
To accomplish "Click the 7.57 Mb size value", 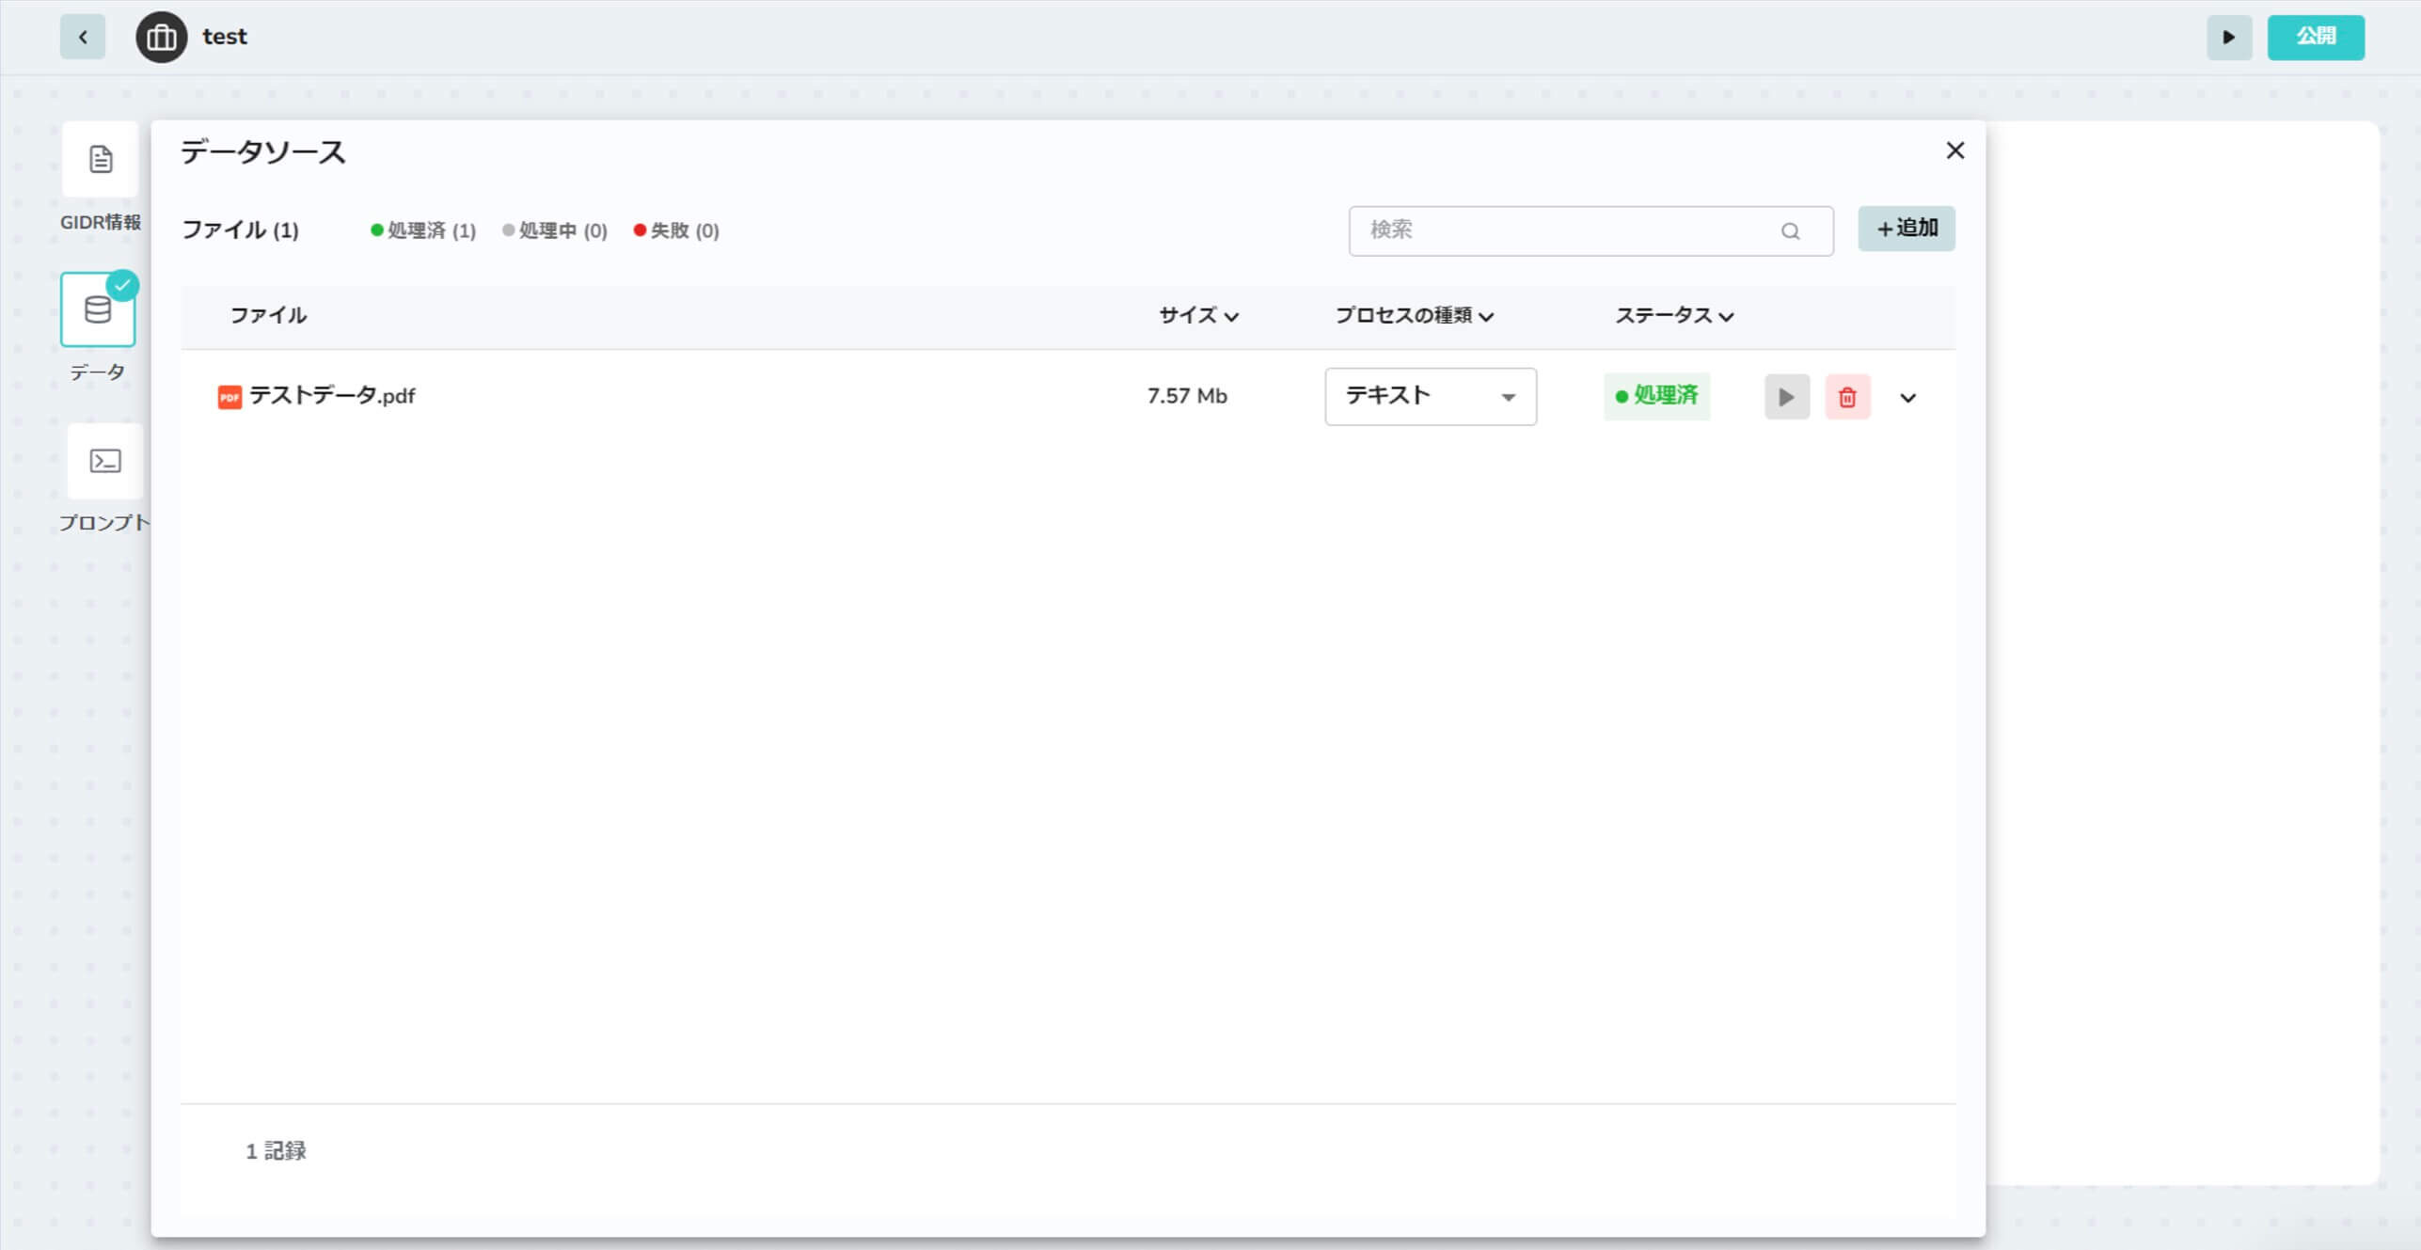I will click(1187, 396).
